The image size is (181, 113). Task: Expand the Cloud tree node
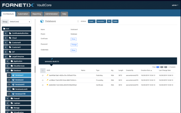6,38
